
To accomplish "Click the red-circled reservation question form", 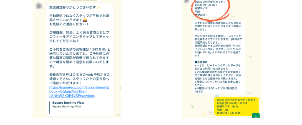I will tap(210, 8).
